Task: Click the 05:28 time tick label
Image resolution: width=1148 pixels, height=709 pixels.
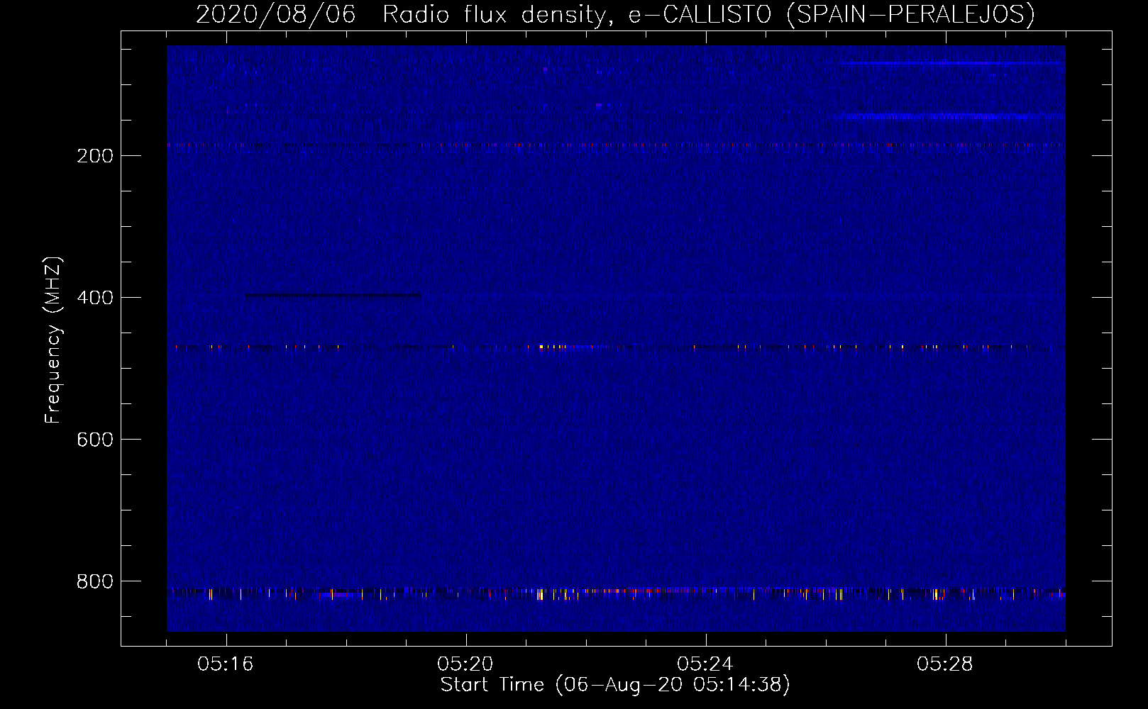Action: tap(945, 664)
